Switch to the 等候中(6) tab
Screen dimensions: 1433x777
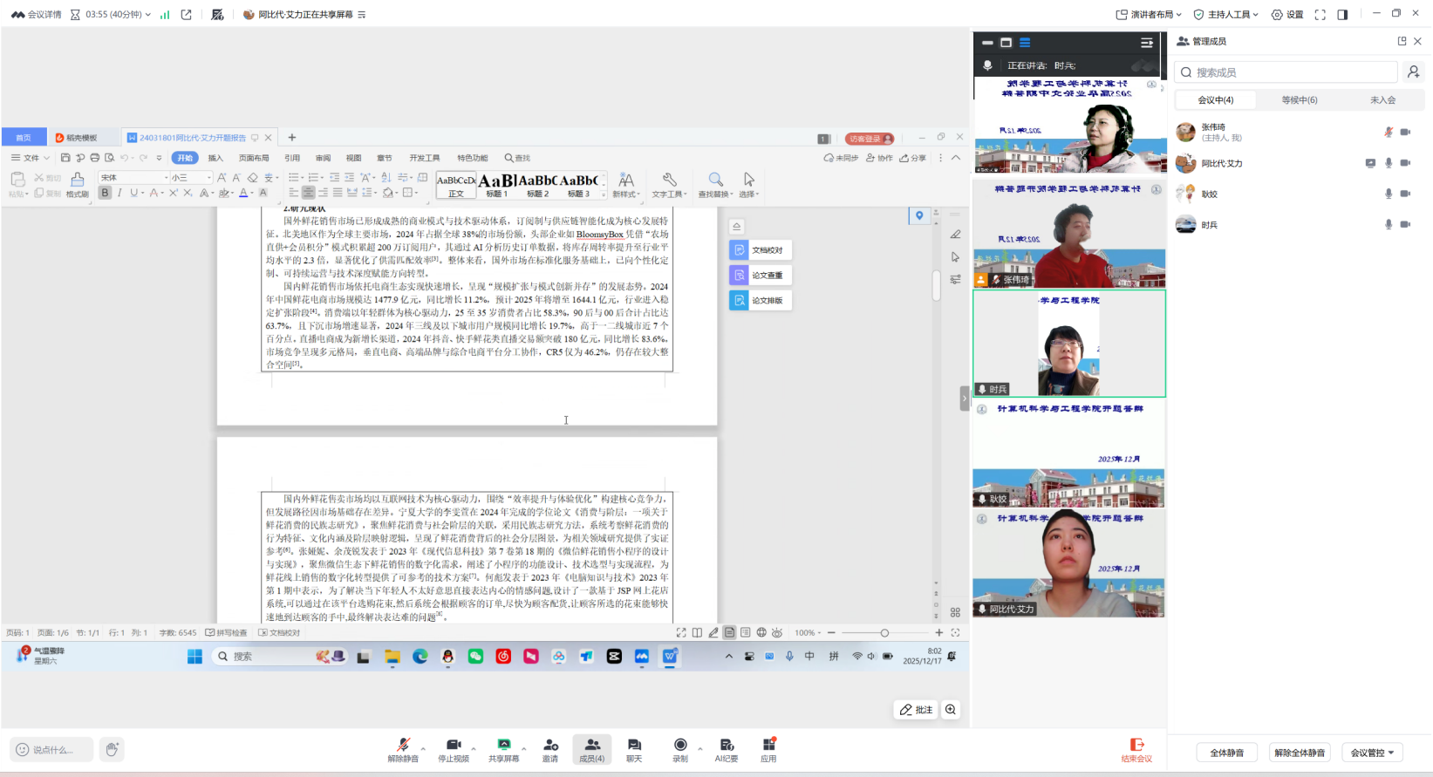tap(1299, 100)
